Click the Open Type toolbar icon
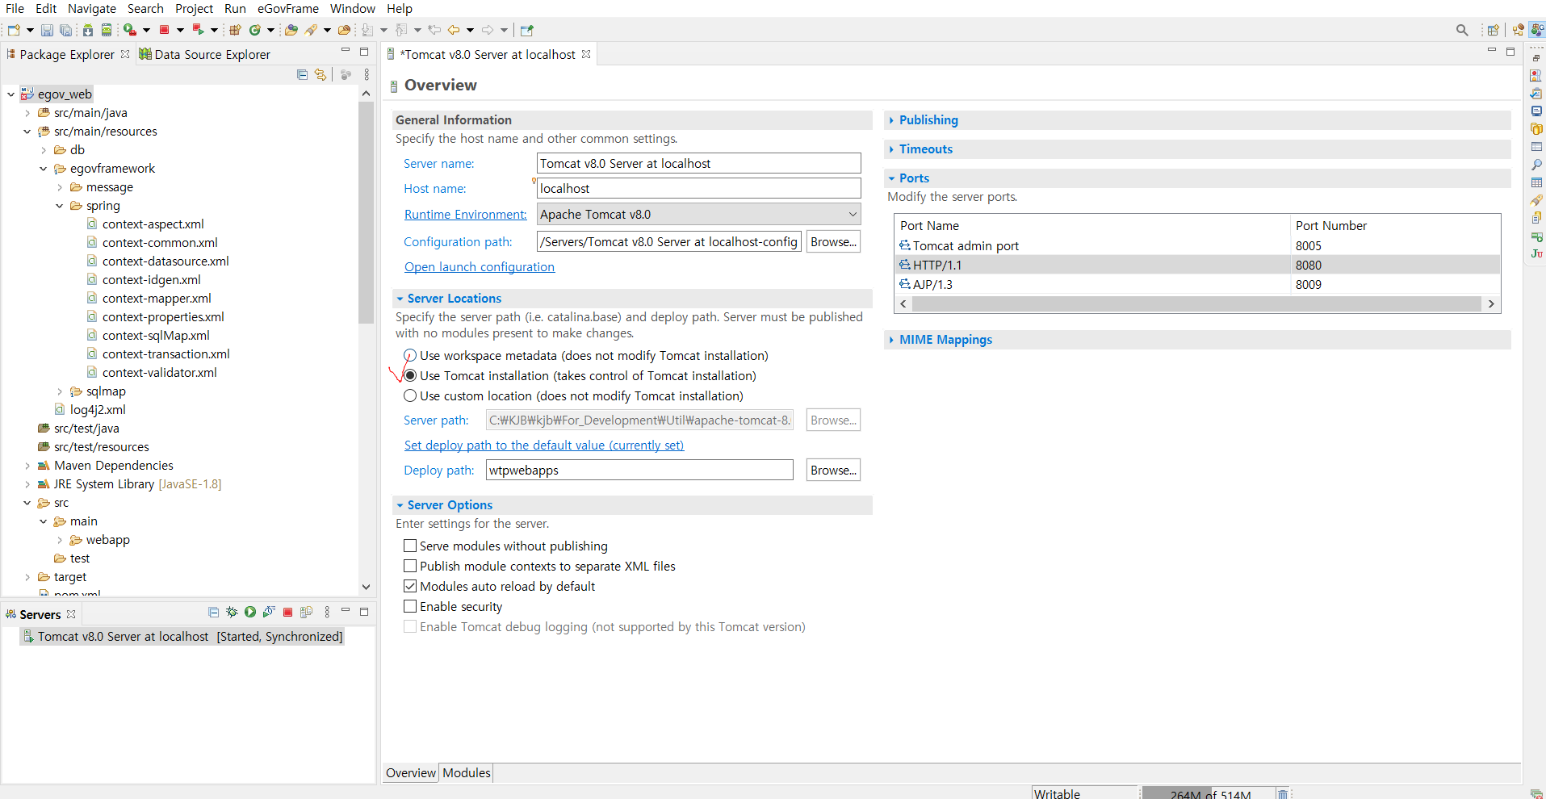The height and width of the screenshot is (799, 1546). pyautogui.click(x=291, y=30)
